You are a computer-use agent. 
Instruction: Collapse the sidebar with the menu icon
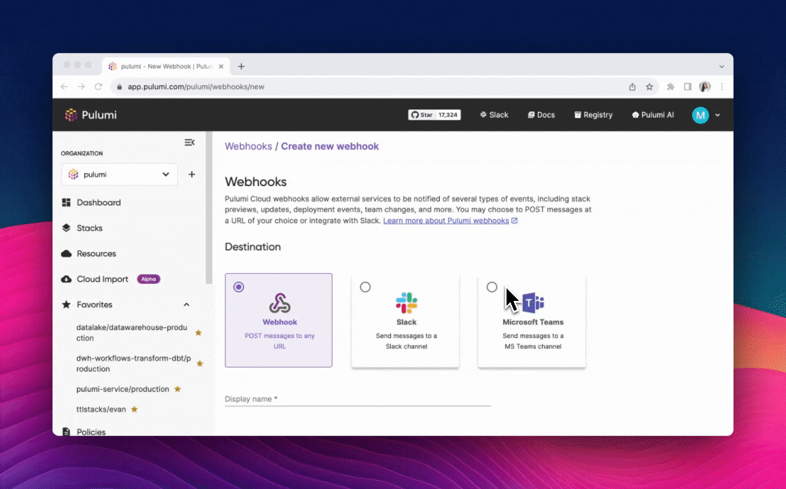[190, 143]
